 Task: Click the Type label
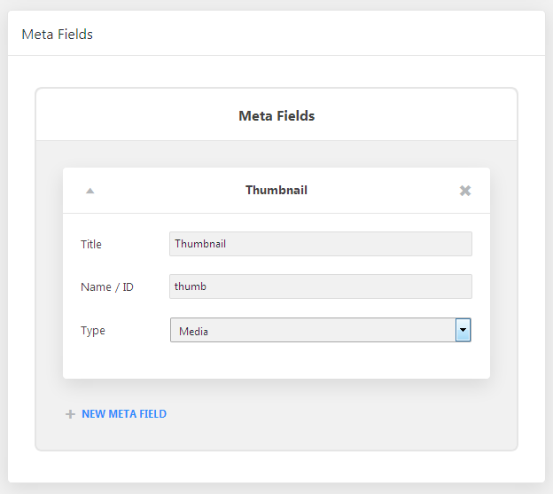(x=93, y=331)
